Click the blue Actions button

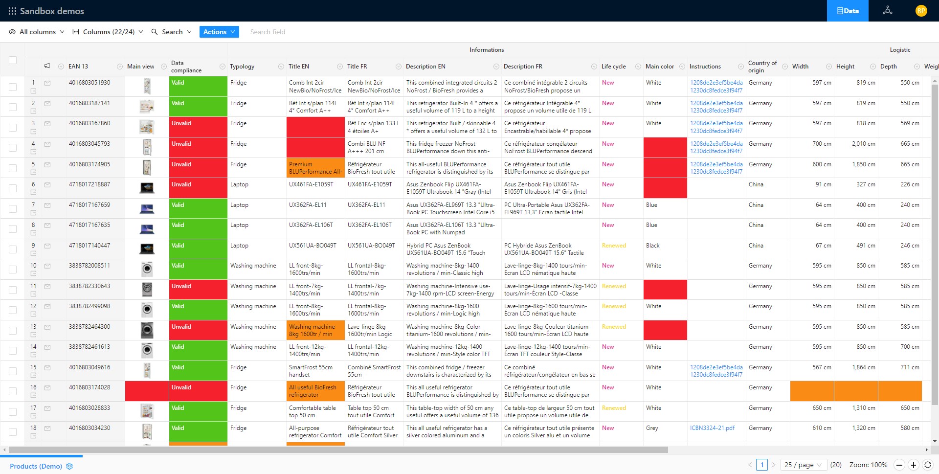point(219,32)
